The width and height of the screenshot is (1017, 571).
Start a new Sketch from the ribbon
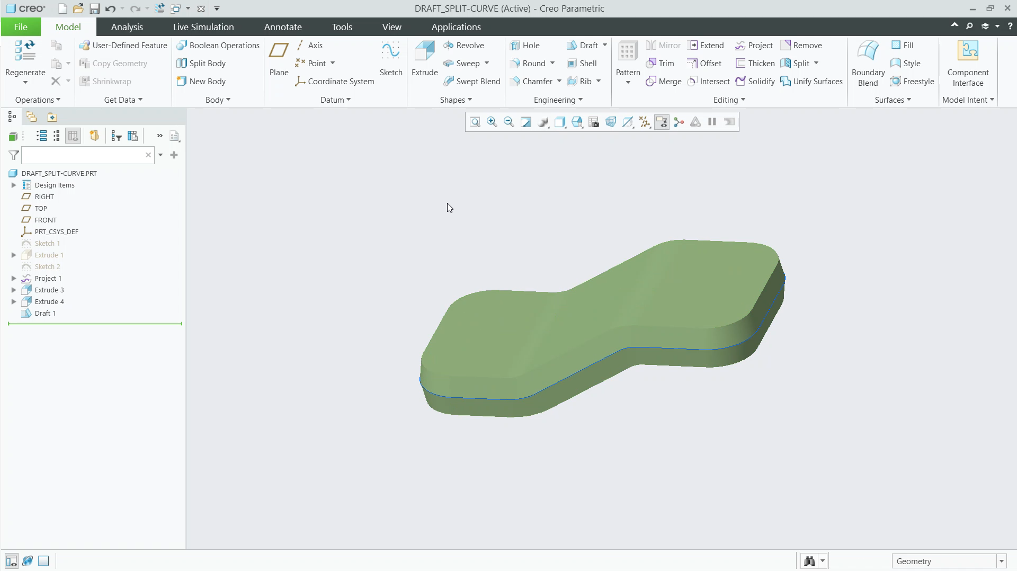point(391,58)
